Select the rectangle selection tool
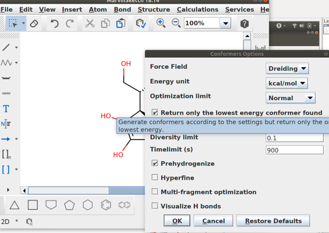The image size is (329, 233). [x=13, y=23]
